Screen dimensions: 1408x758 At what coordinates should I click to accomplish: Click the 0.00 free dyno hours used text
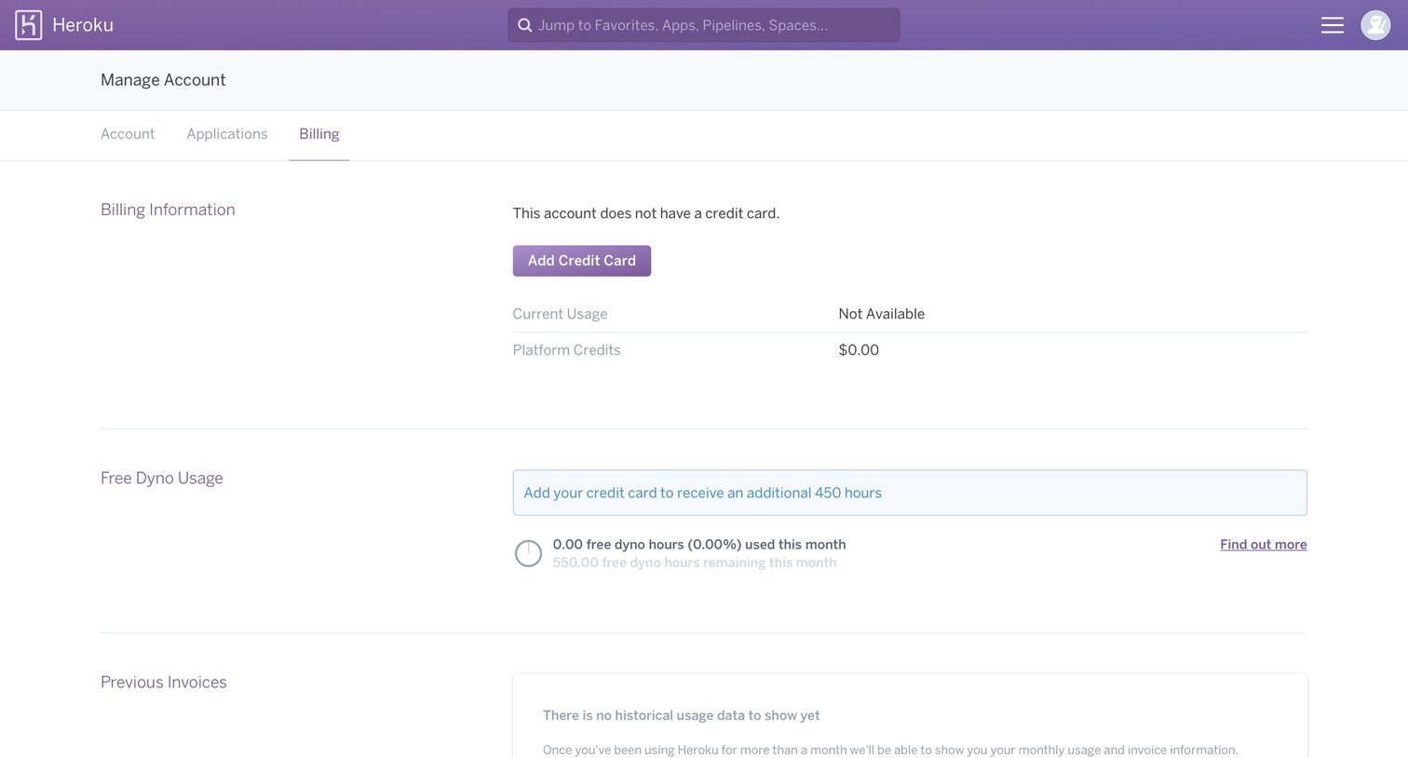click(699, 545)
